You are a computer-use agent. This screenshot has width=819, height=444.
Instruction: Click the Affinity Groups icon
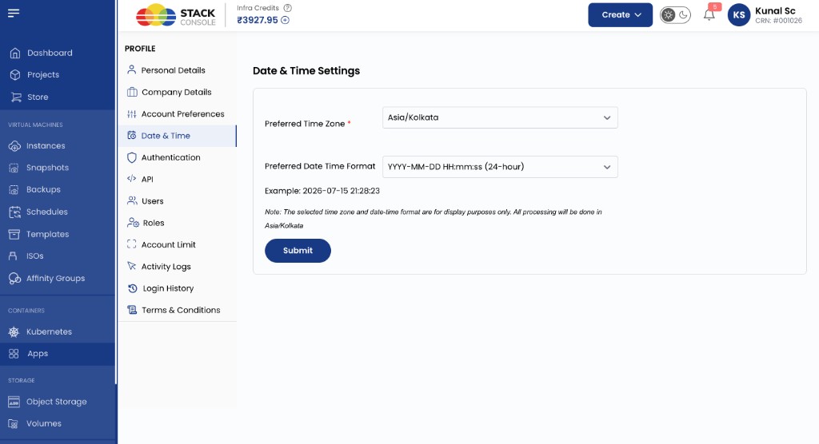[x=14, y=279]
